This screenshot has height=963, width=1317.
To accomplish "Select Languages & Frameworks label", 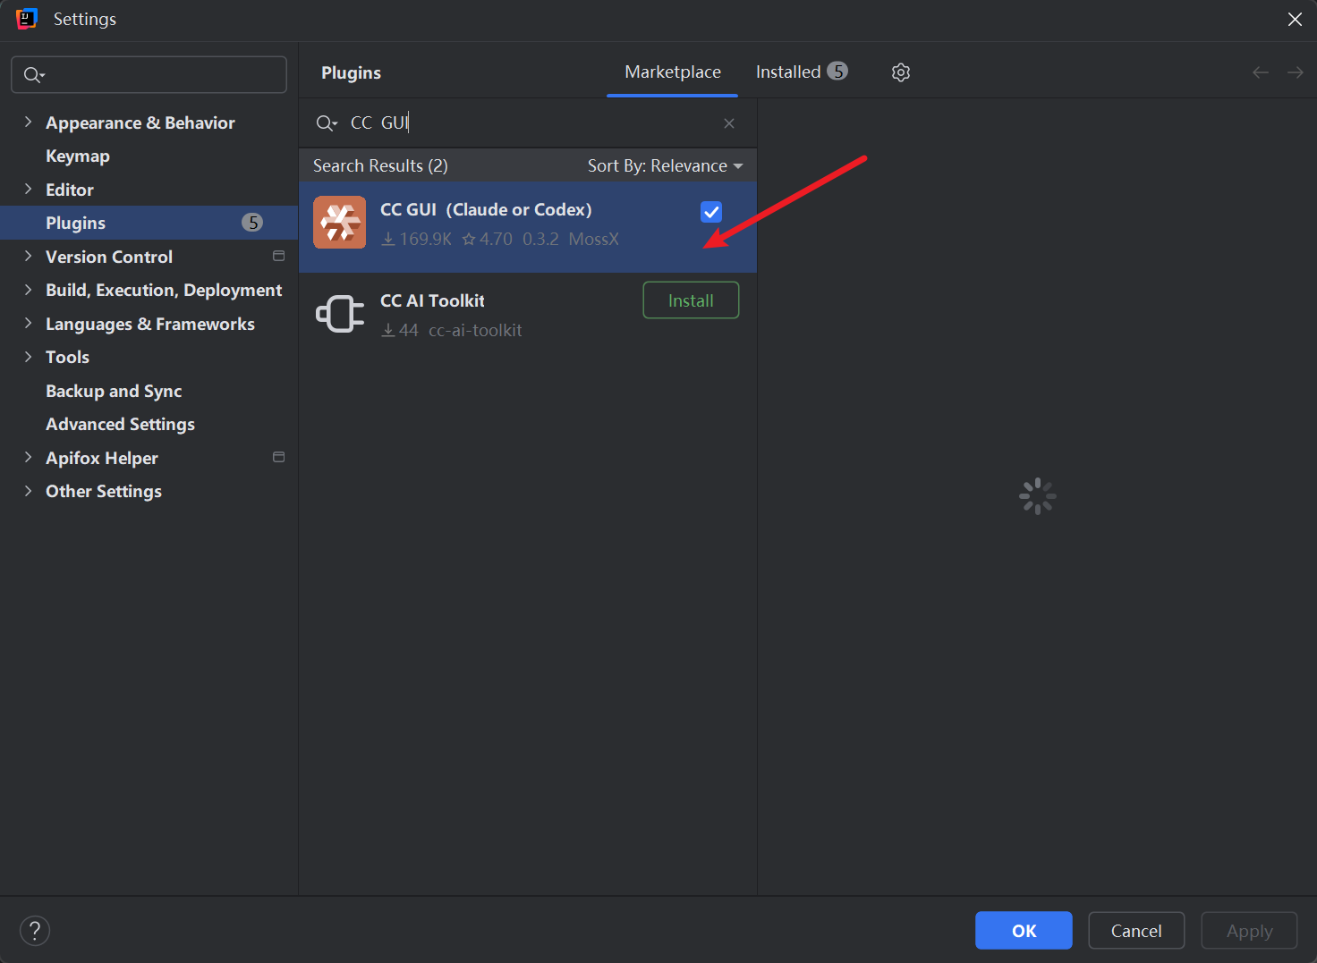I will [150, 324].
